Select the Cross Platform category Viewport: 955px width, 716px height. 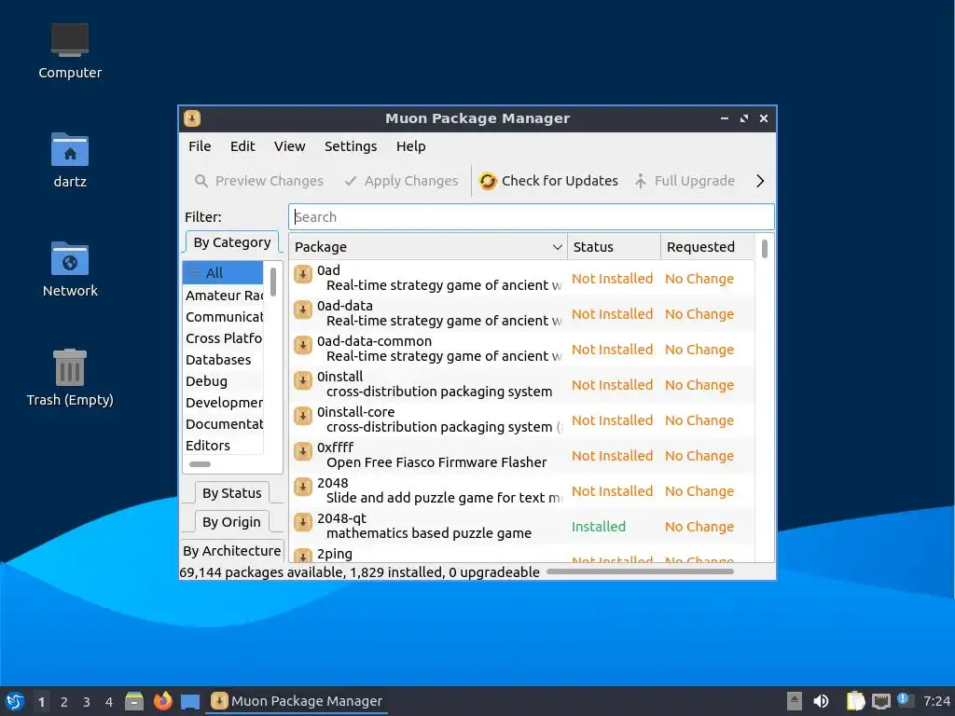click(223, 337)
